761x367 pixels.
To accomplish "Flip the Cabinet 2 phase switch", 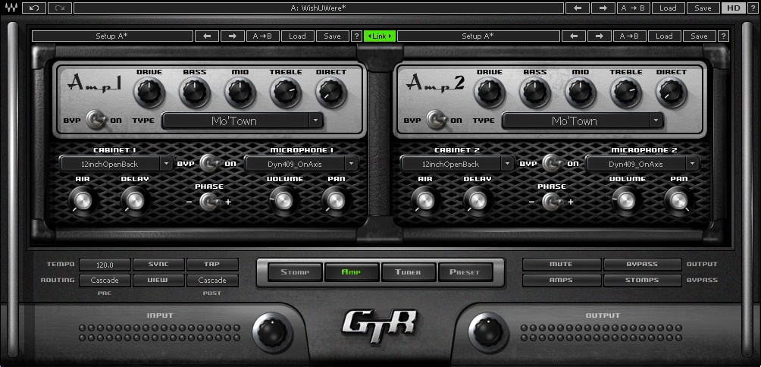I will point(551,202).
